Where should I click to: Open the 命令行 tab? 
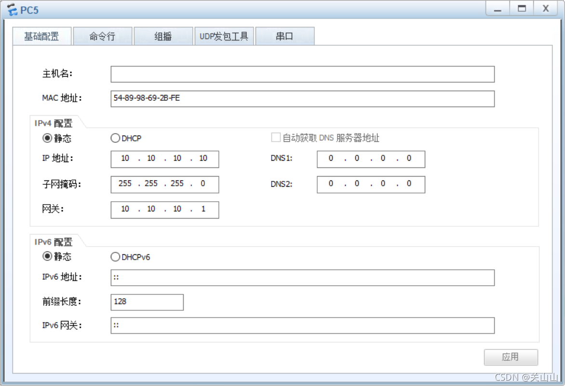coord(103,36)
